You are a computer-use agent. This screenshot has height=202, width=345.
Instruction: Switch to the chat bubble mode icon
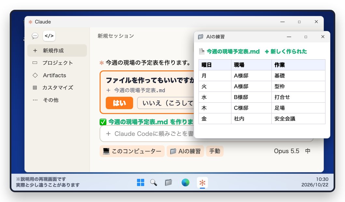point(35,36)
